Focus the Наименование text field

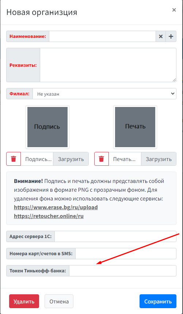[x=102, y=37]
